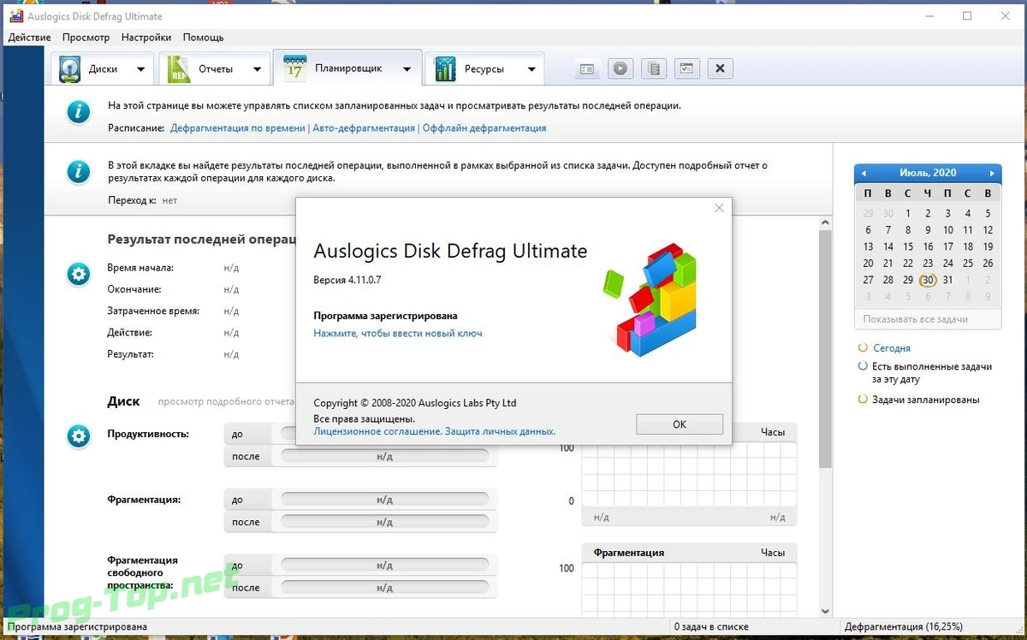1027x640 pixels.
Task: Open the Лицензионное соглашение link
Action: [377, 432]
